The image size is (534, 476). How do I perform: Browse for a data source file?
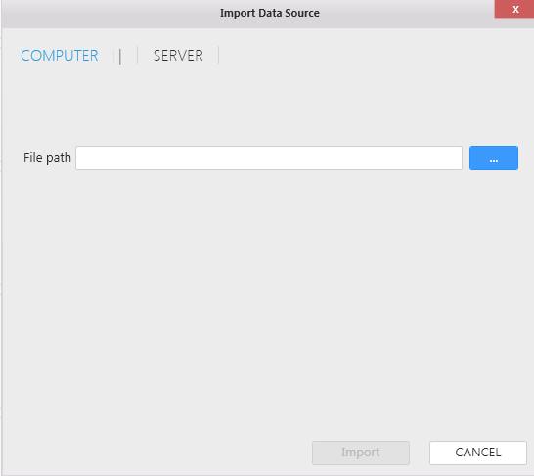[494, 158]
